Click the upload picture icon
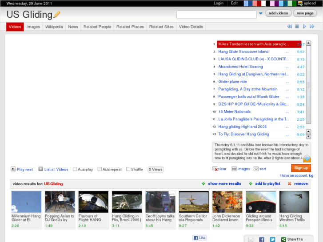This screenshot has height=242, width=323. point(300,3)
